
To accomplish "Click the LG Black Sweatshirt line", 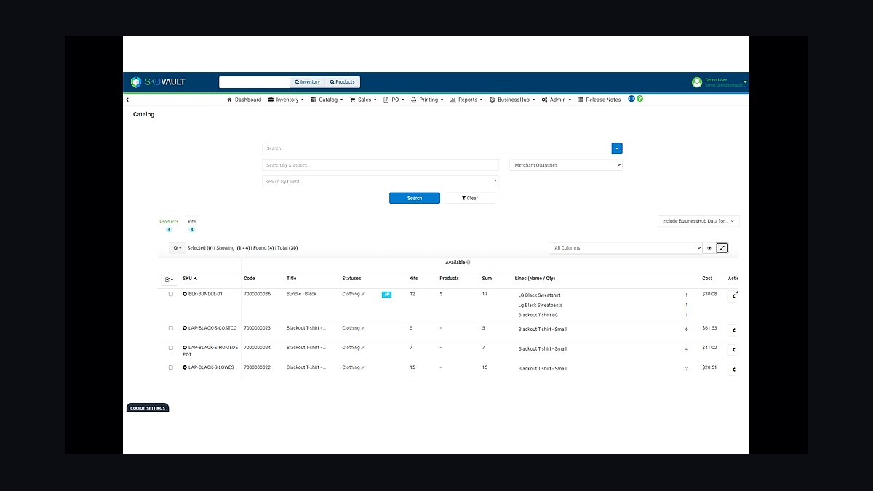I will (539, 295).
